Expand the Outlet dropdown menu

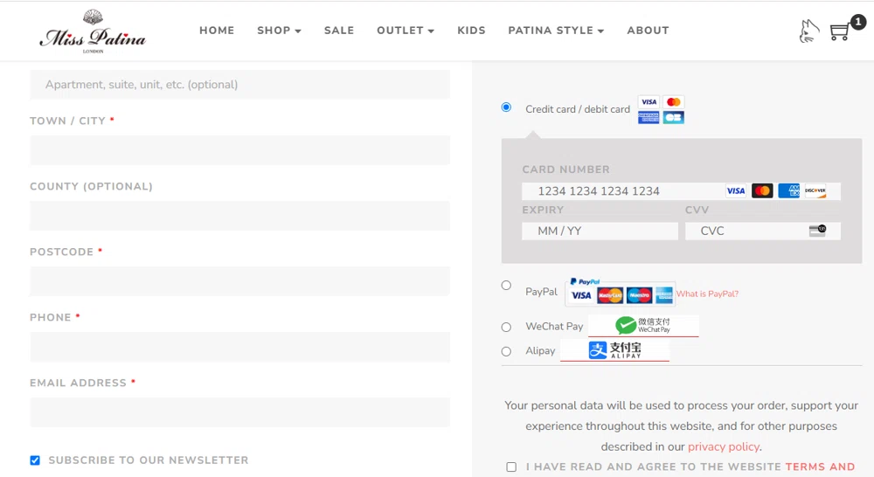(406, 31)
